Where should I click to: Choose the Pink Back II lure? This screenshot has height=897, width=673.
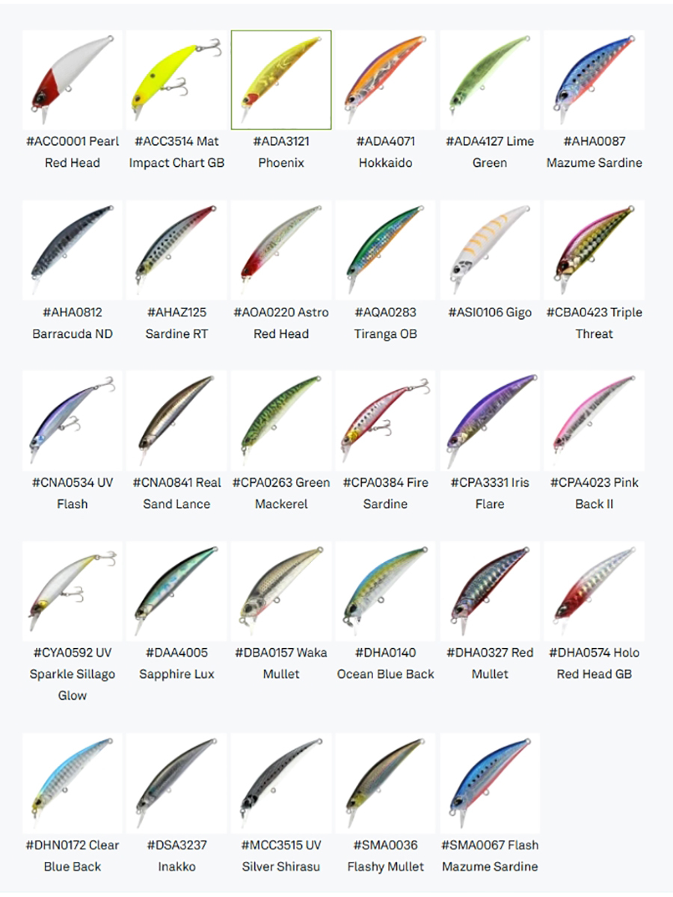point(594,421)
